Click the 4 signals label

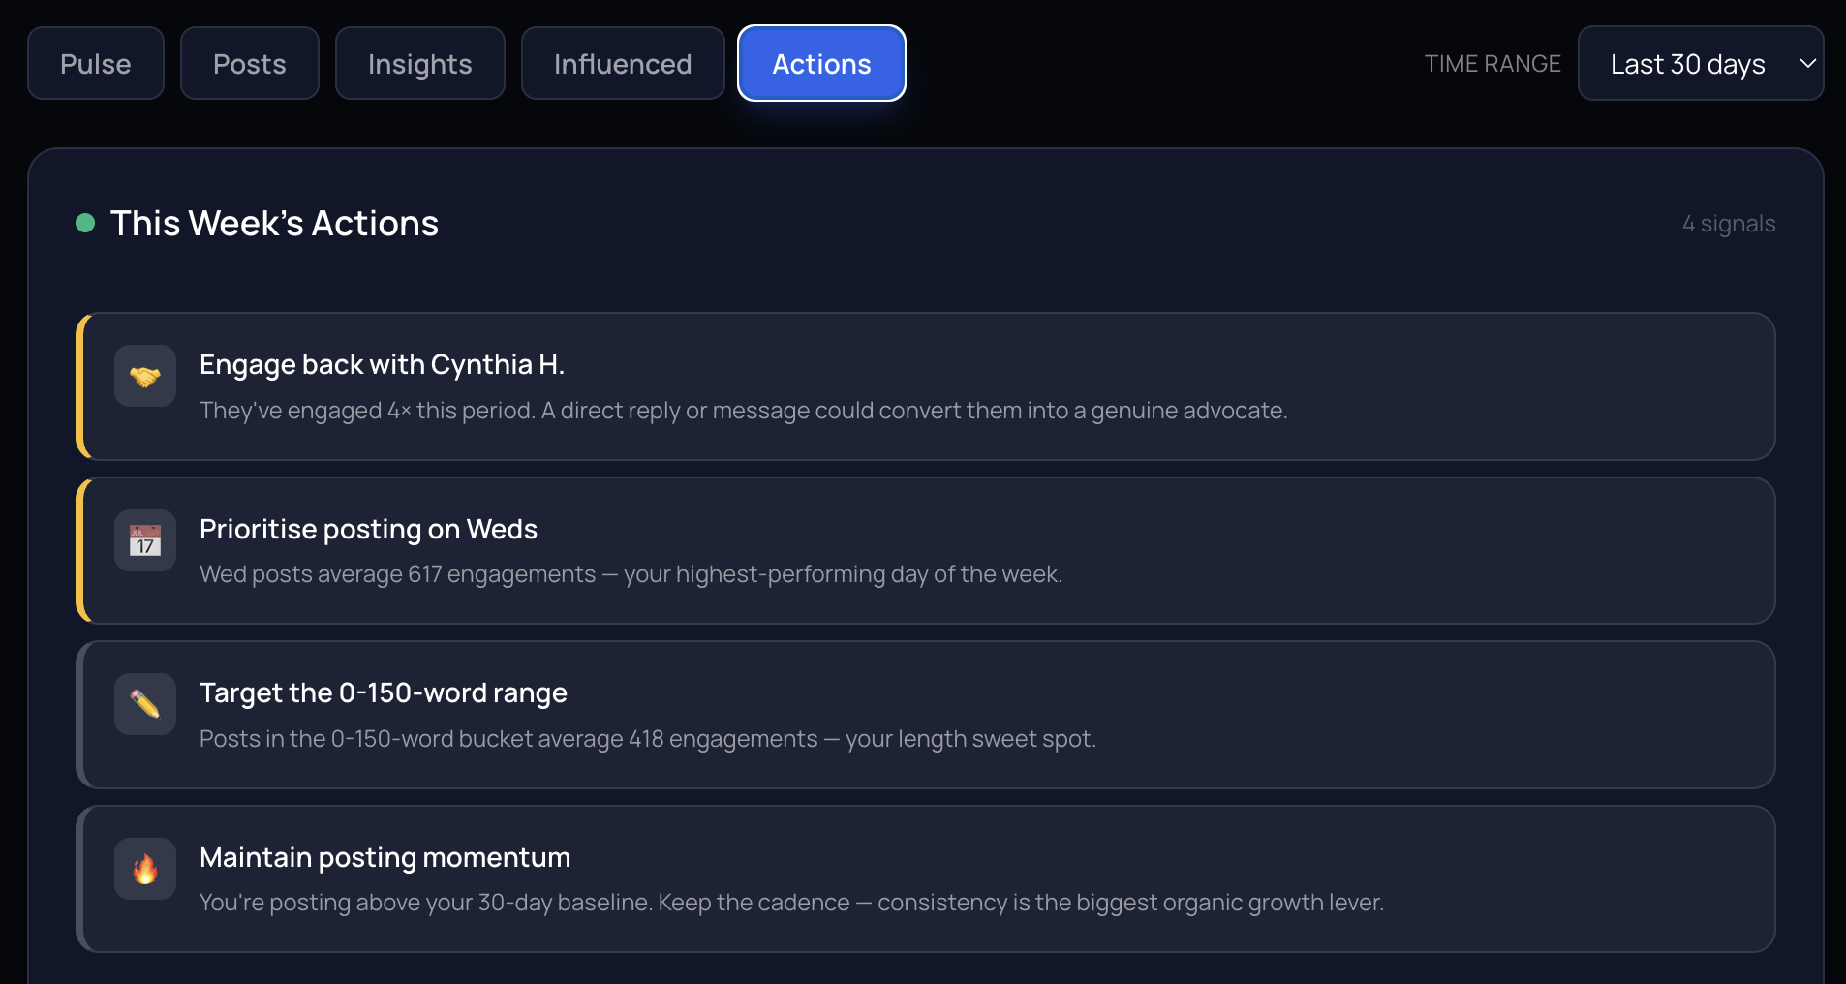[x=1729, y=223]
